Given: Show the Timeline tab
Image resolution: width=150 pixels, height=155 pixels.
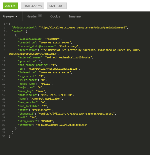Looking at the screenshot, I should click(74, 16).
